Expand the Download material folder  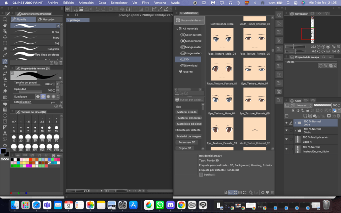[180, 65]
